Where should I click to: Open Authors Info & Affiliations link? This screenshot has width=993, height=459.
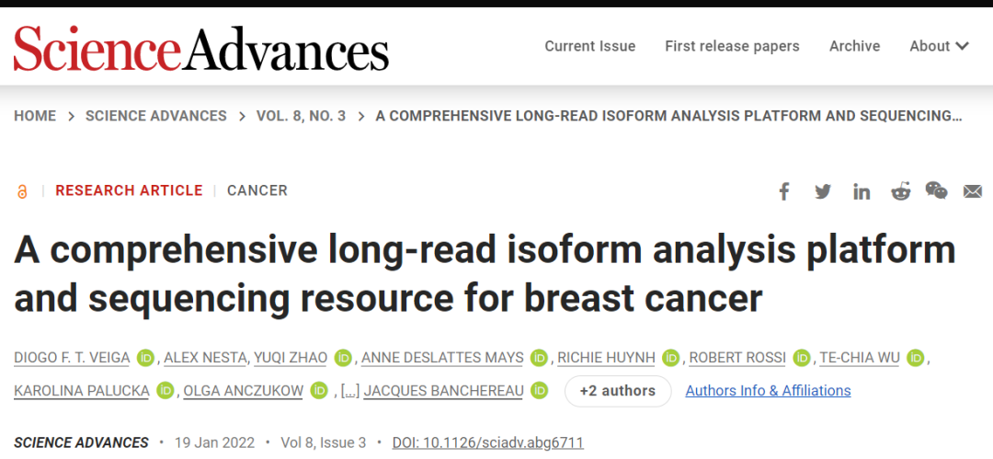pyautogui.click(x=768, y=391)
